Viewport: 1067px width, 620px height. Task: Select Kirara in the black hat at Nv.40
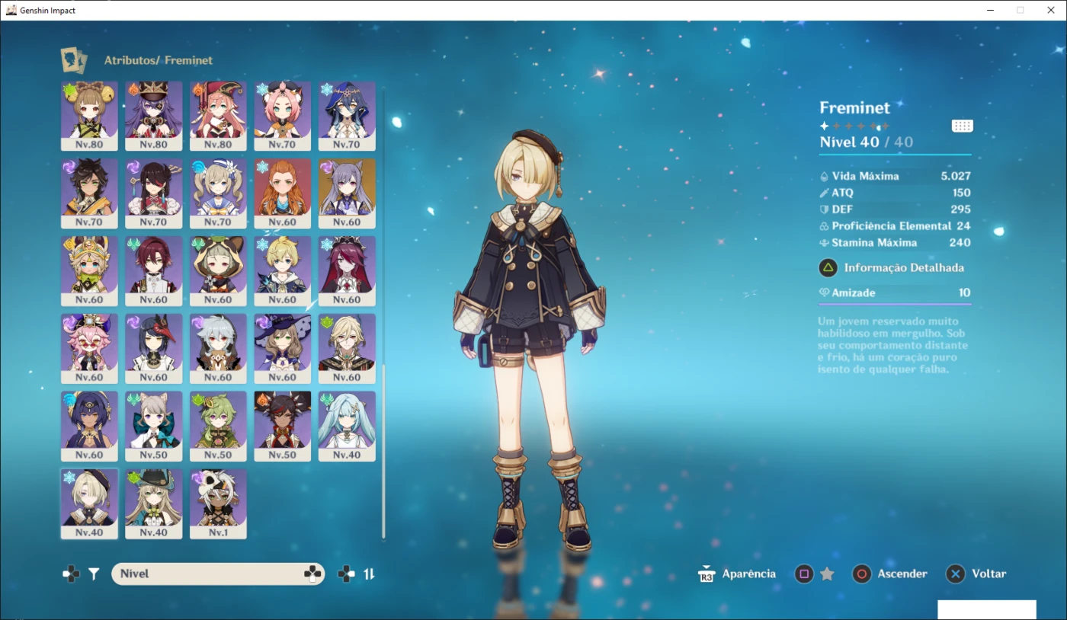[153, 504]
